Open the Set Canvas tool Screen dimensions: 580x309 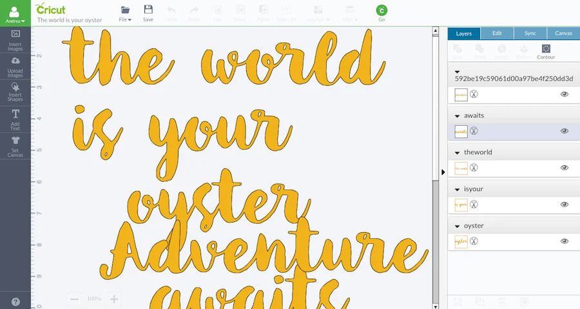click(15, 146)
